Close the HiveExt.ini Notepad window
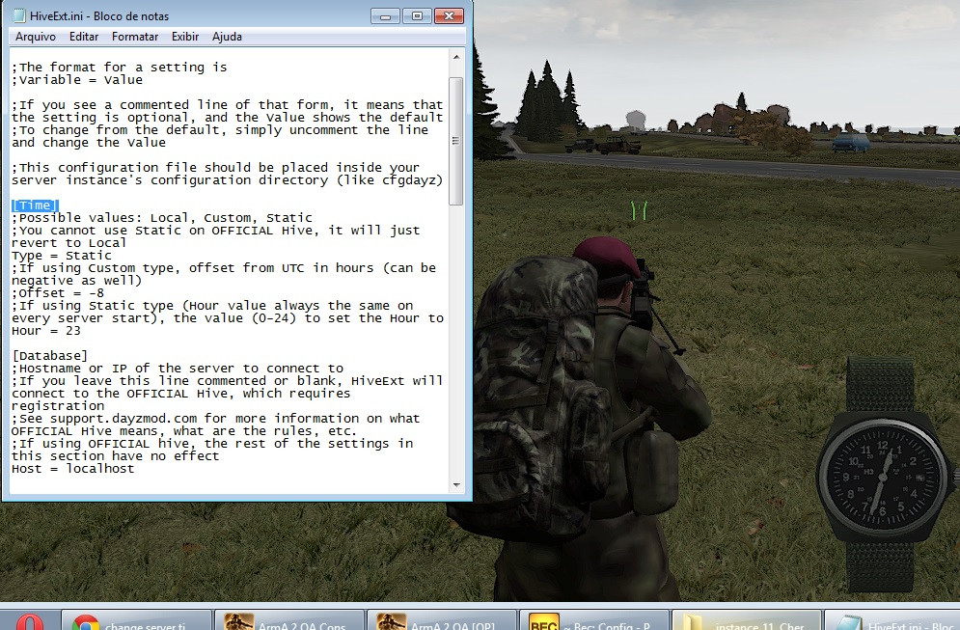This screenshot has height=630, width=960. tap(449, 15)
